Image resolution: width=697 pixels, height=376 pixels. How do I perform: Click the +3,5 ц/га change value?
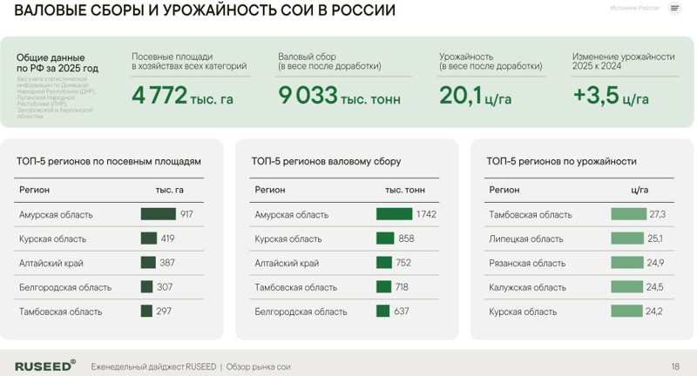tap(611, 96)
